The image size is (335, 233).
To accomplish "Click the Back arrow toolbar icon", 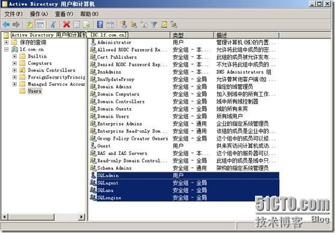I will pos(6,25).
